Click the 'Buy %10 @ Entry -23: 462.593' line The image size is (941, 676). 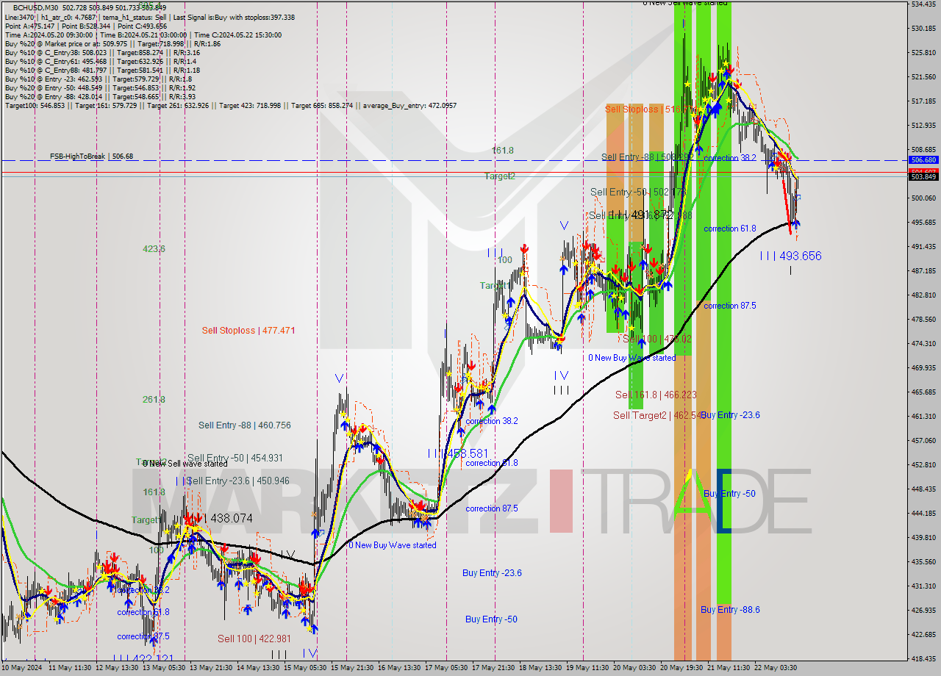(98, 79)
